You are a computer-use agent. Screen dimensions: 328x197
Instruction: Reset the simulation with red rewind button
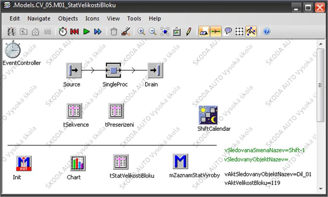pyautogui.click(x=74, y=32)
